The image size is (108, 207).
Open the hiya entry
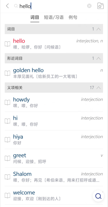click(x=54, y=140)
